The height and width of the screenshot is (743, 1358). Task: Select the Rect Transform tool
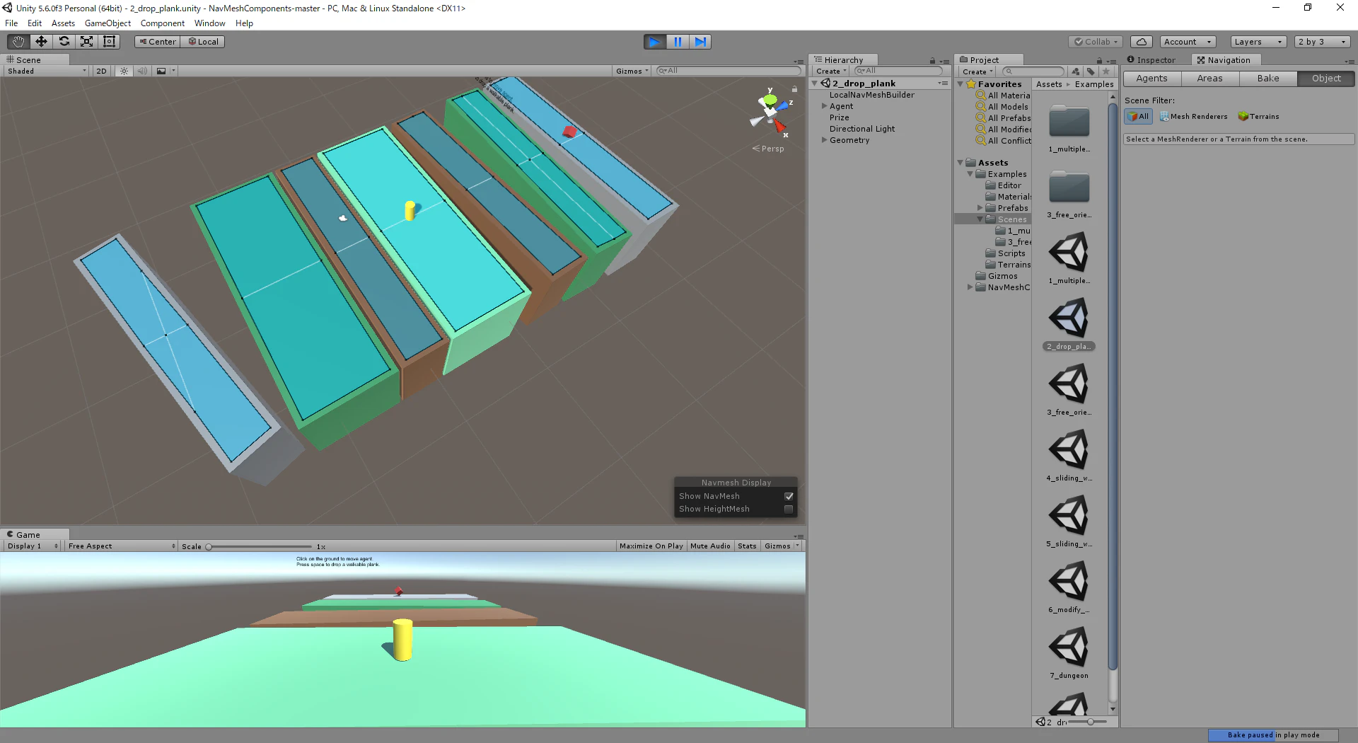coord(109,42)
